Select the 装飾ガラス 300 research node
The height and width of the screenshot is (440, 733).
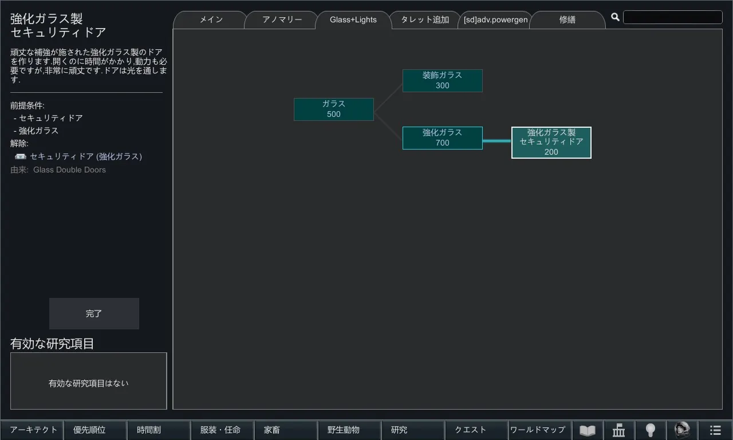442,81
